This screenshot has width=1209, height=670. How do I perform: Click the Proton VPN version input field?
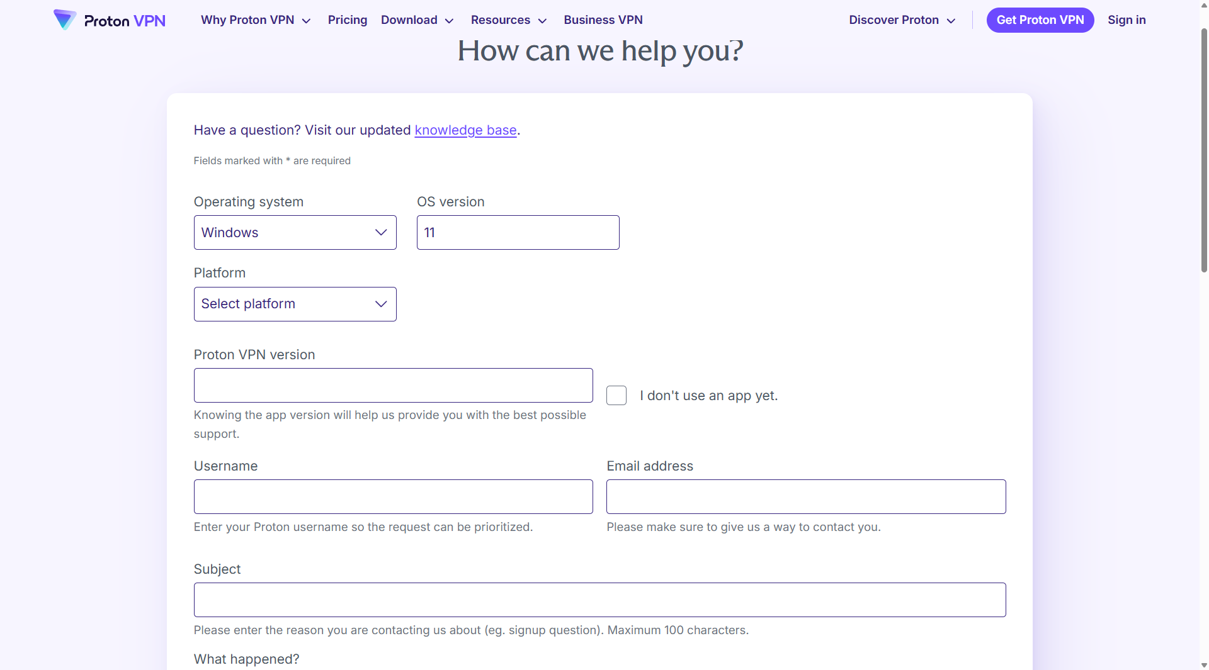394,386
